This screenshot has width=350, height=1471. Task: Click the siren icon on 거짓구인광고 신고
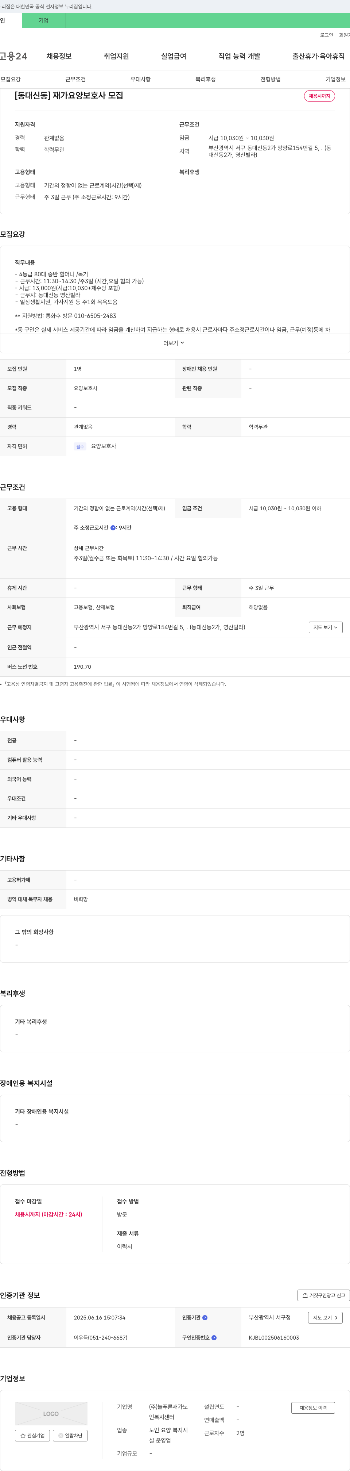(305, 1295)
